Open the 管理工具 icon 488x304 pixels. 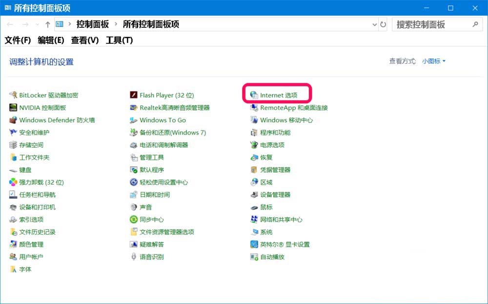(134, 157)
